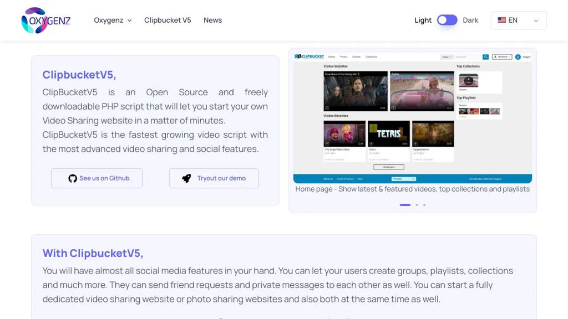The height and width of the screenshot is (319, 568).
Task: Click the US flag icon in the language selector
Action: [x=501, y=20]
